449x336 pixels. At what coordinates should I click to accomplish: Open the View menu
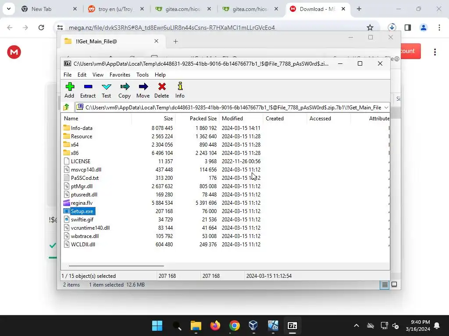coord(98,74)
